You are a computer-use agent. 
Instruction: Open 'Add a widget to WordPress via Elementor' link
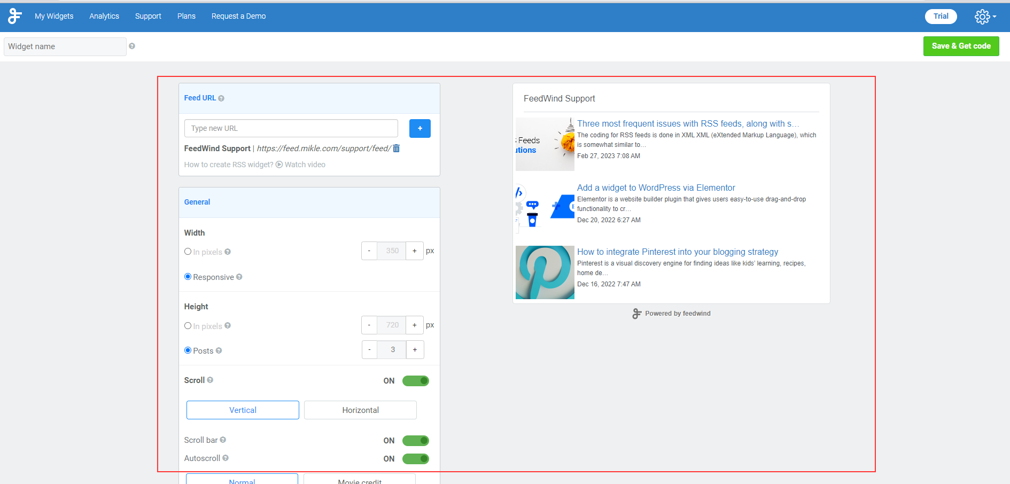pyautogui.click(x=656, y=188)
